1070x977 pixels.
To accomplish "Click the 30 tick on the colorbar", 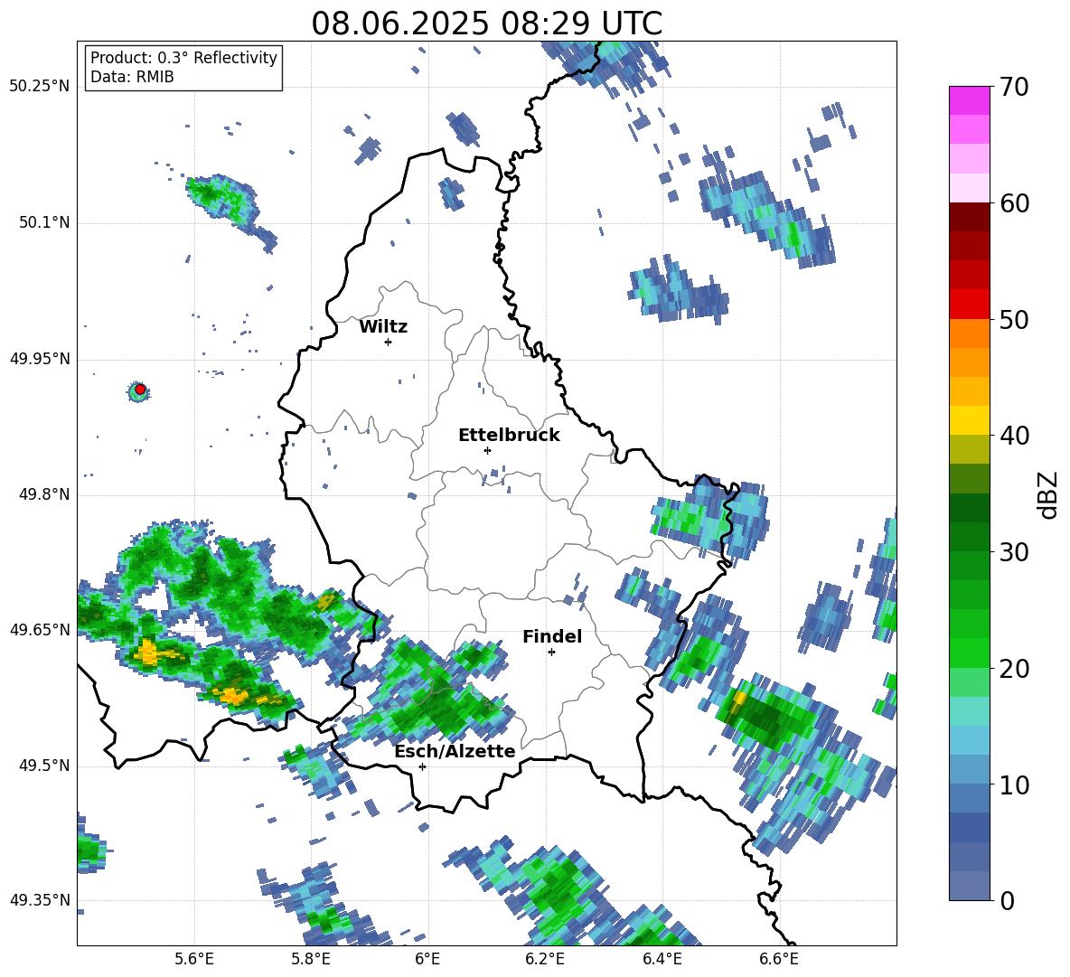I will click(x=1014, y=551).
